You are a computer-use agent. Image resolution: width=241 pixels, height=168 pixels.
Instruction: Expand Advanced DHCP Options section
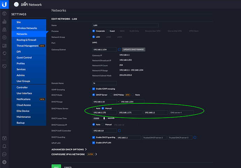click(x=68, y=149)
